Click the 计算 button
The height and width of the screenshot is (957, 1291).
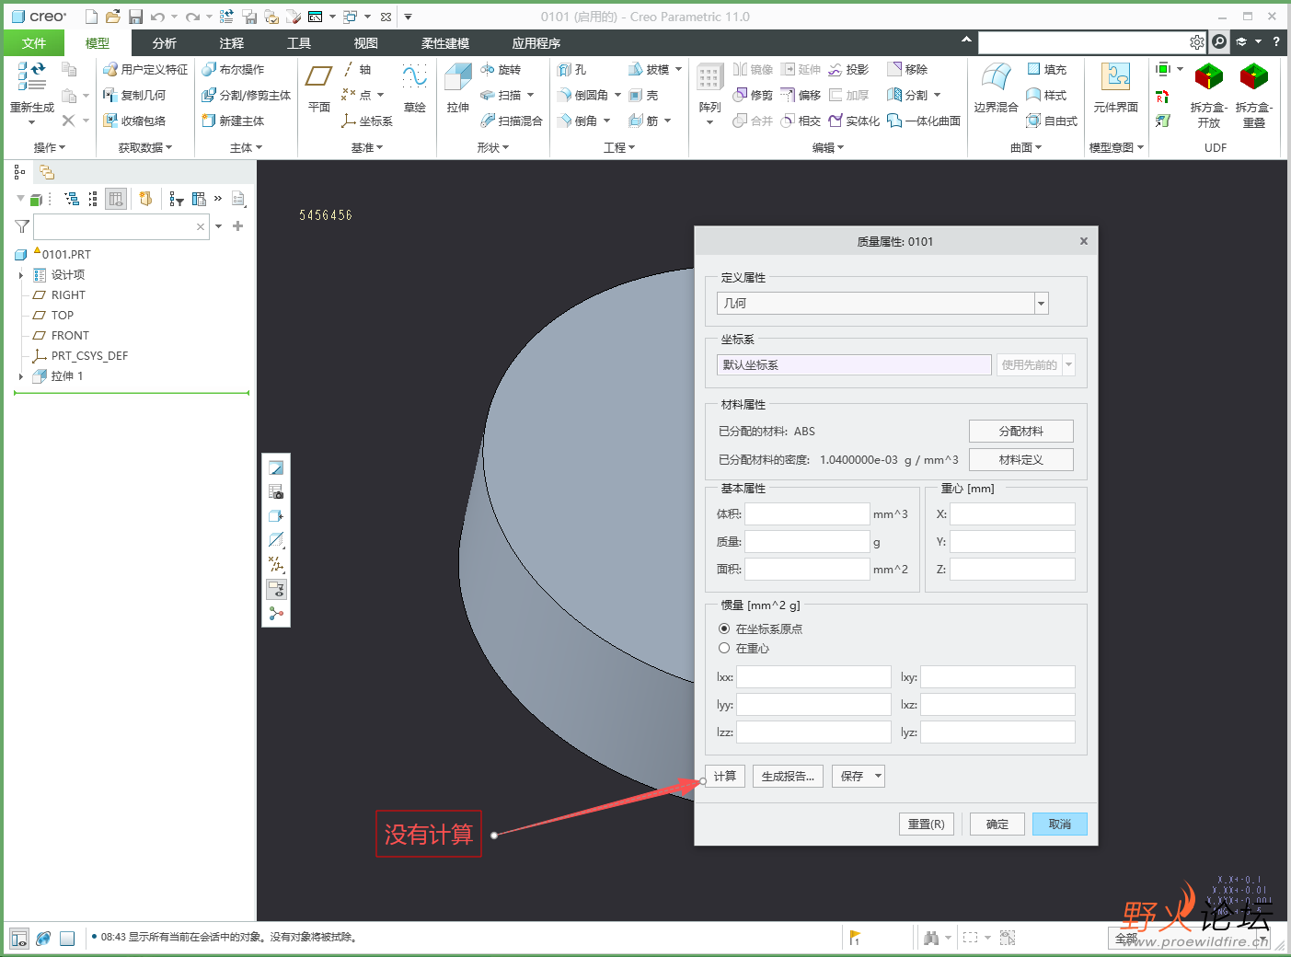coord(724,776)
